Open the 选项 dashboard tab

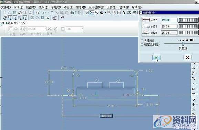pos(23,34)
